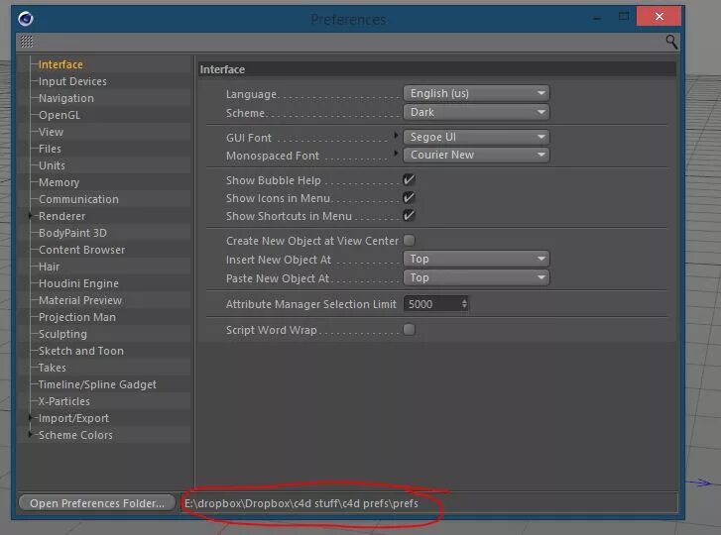Open the Paste New Object At dropdown

click(476, 277)
